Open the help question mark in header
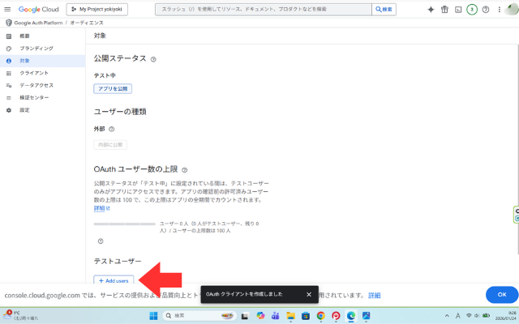The width and height of the screenshot is (519, 324). tap(486, 9)
